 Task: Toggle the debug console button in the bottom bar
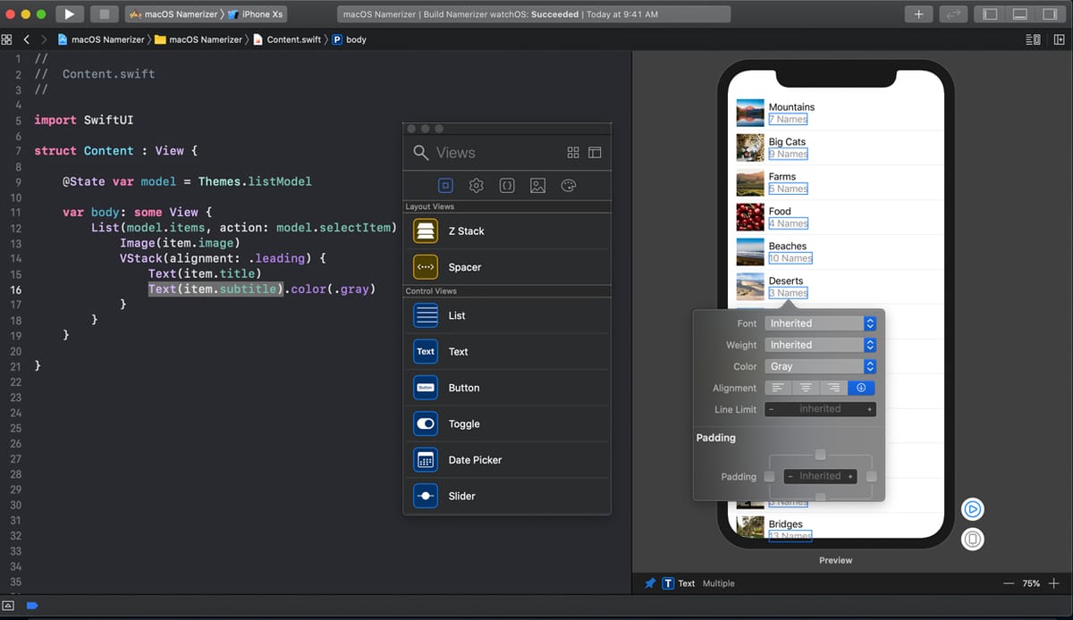coord(9,606)
